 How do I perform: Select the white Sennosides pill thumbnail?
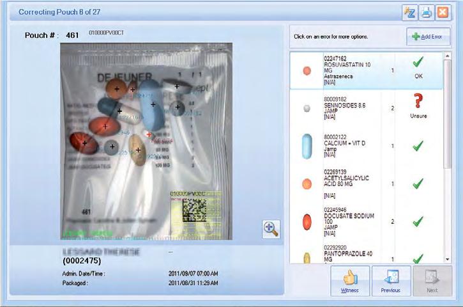point(307,109)
